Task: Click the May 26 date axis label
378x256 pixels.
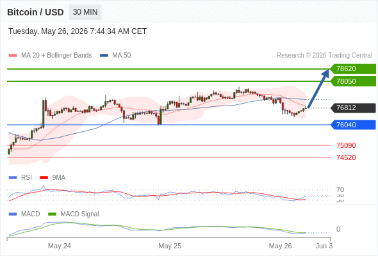Action: coord(280,246)
